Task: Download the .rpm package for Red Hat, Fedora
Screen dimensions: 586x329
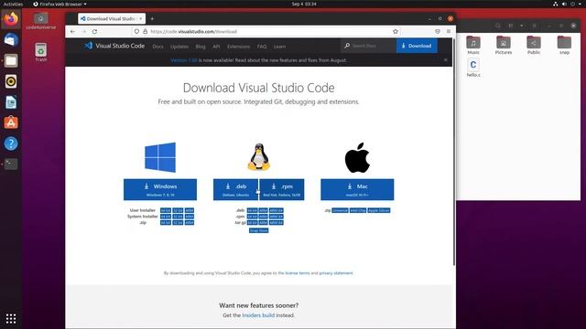Action: point(282,189)
